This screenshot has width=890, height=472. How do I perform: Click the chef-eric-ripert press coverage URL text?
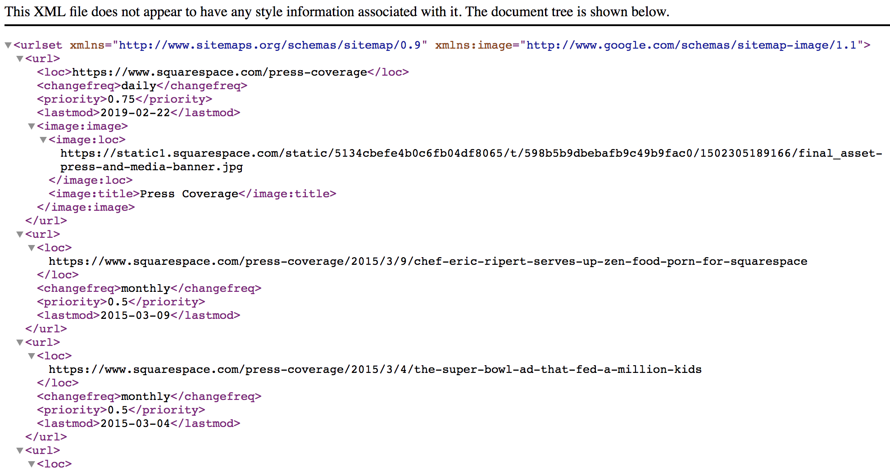(427, 262)
